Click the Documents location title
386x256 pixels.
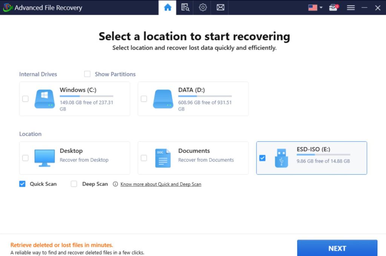194,151
